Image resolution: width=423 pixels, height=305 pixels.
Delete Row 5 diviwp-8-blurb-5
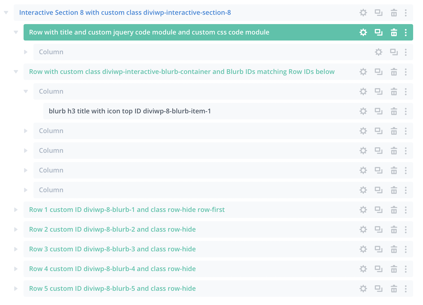pyautogui.click(x=394, y=289)
